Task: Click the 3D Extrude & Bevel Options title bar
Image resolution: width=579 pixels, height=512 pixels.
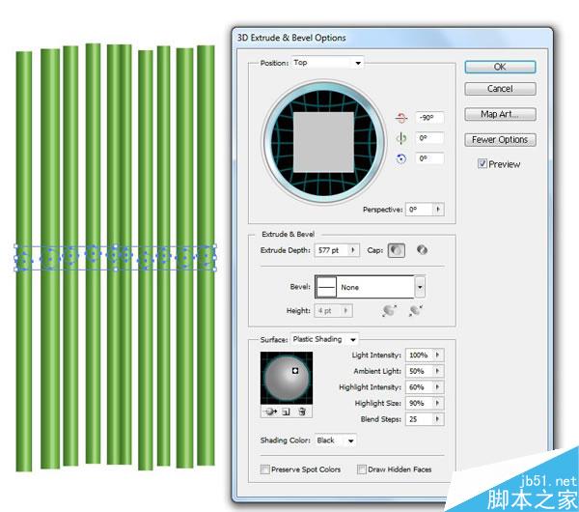Action: click(392, 38)
